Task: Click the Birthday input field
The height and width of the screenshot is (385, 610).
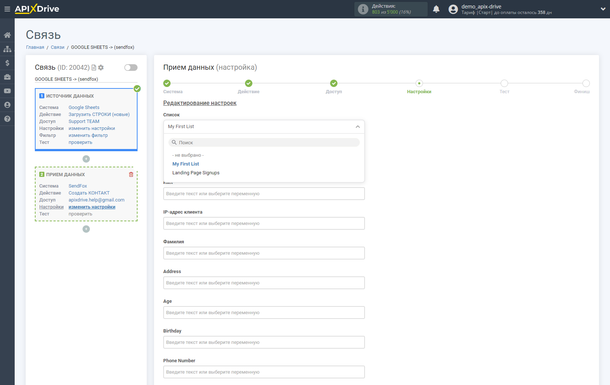Action: tap(264, 342)
